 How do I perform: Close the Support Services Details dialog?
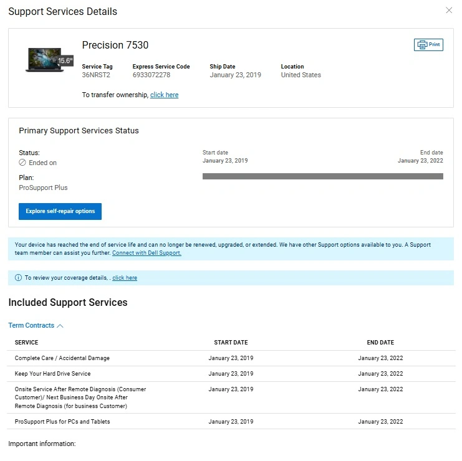click(449, 11)
